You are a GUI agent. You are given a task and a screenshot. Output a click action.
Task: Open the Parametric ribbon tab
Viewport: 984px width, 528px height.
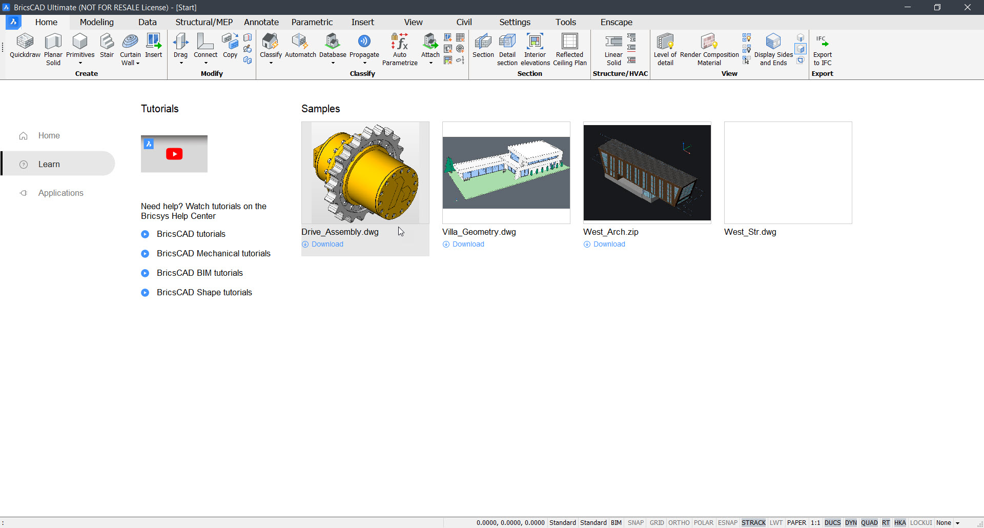312,22
